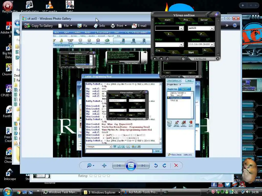Viewport: 262px width, 196px height.
Task: Go to previous photo
Action: tap(119, 165)
